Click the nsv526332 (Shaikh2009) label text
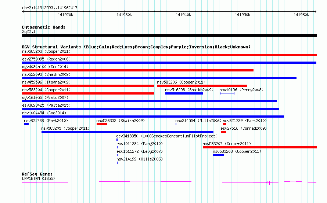 pos(121,121)
